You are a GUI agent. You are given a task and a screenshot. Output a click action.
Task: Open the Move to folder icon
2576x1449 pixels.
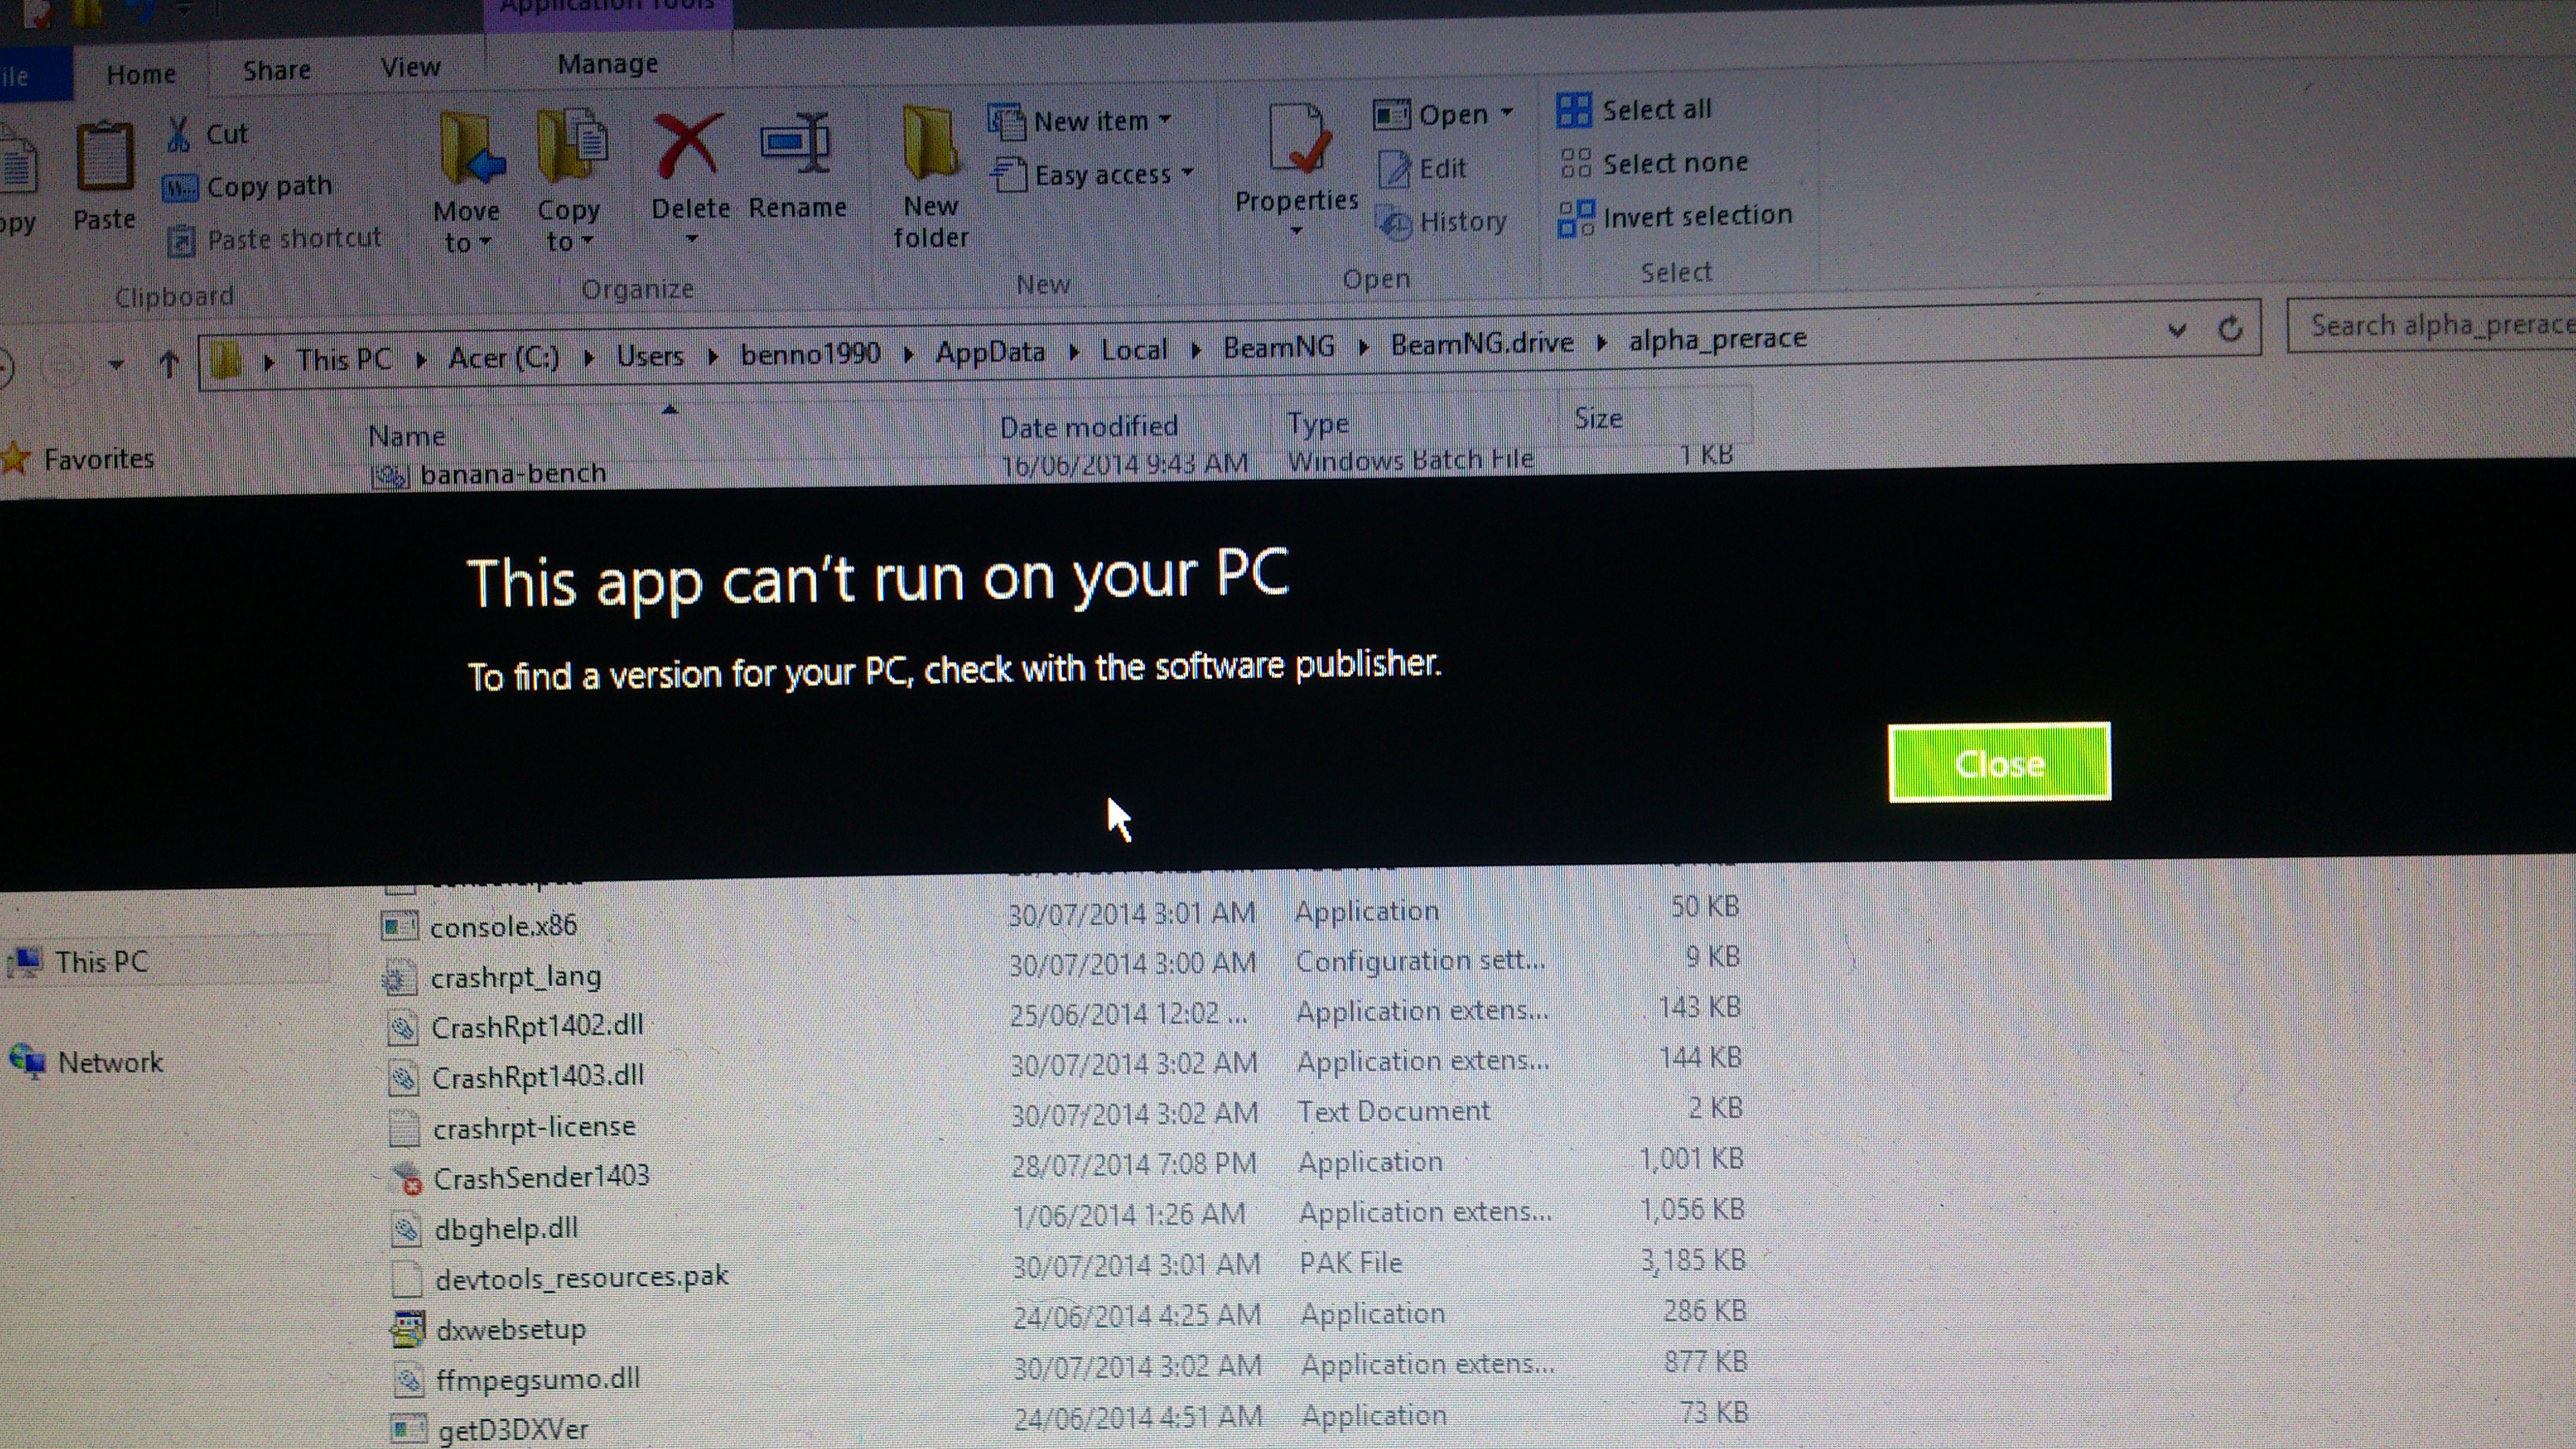pyautogui.click(x=471, y=147)
